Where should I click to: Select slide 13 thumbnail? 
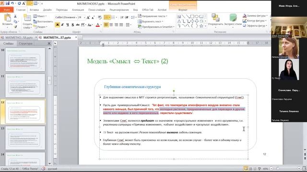tap(25, 138)
